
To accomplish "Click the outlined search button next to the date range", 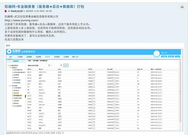I will (66, 65).
